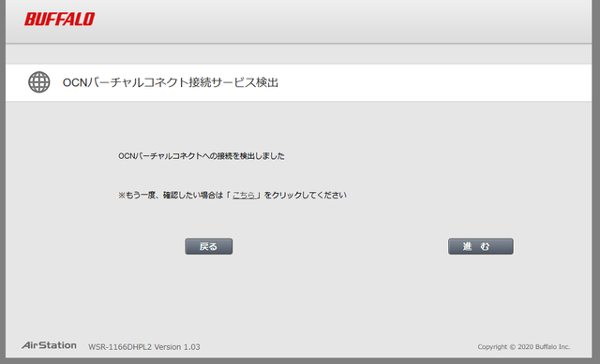Click the 進む (next) button
The width and height of the screenshot is (600, 364).
[481, 246]
